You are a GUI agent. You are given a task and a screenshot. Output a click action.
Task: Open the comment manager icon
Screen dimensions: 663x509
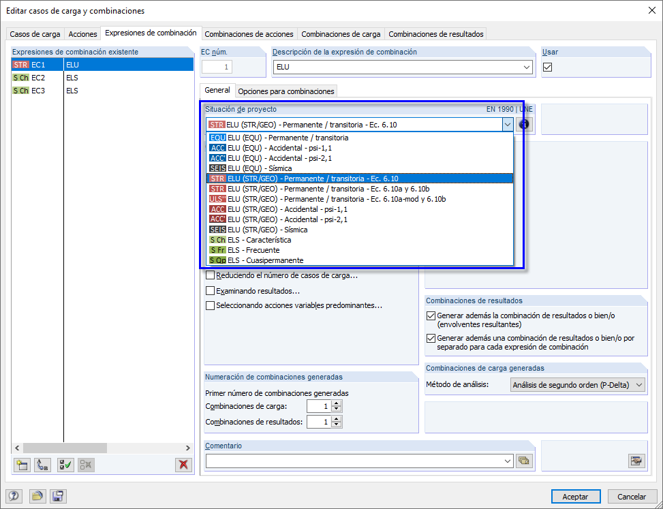[x=524, y=461]
